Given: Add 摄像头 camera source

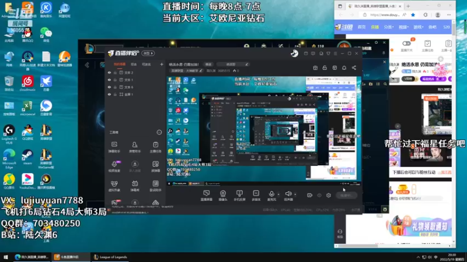Looking at the screenshot, I should tap(223, 196).
